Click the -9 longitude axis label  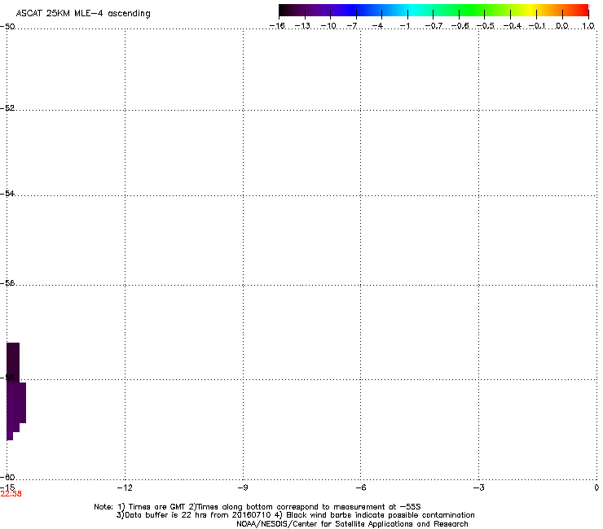(x=242, y=487)
